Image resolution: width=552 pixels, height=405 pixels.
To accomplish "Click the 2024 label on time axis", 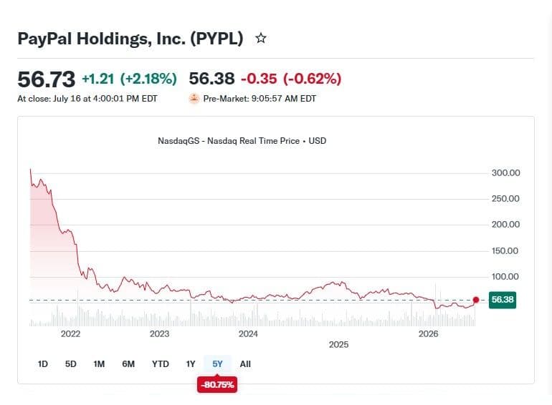I will click(x=248, y=333).
